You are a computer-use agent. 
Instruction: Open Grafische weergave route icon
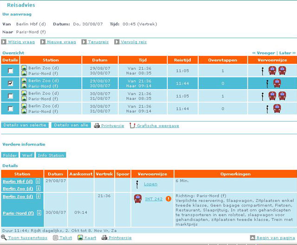[x=133, y=126]
